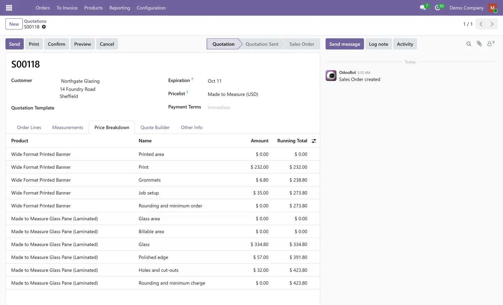
Task: Click the Preview button
Action: 82,44
